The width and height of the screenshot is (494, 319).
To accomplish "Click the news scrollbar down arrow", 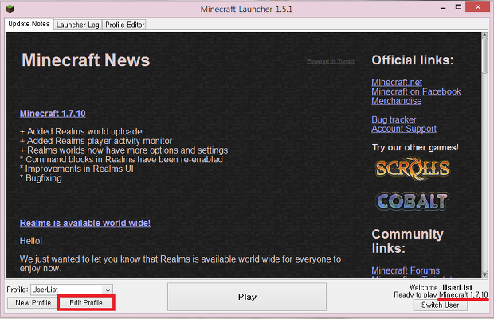I will (484, 275).
